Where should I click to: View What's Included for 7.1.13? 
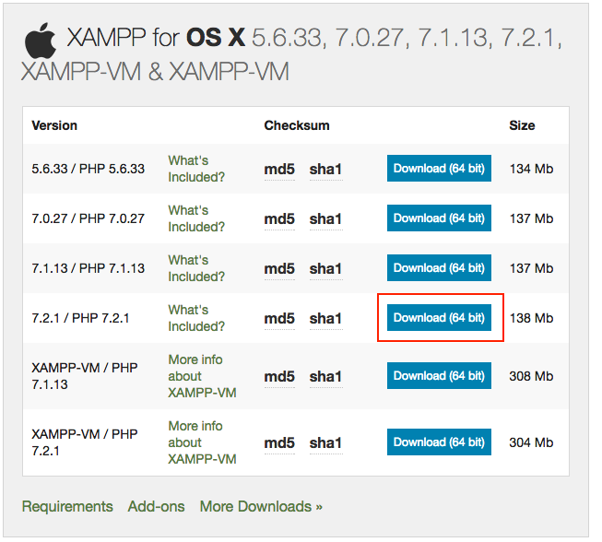[195, 268]
